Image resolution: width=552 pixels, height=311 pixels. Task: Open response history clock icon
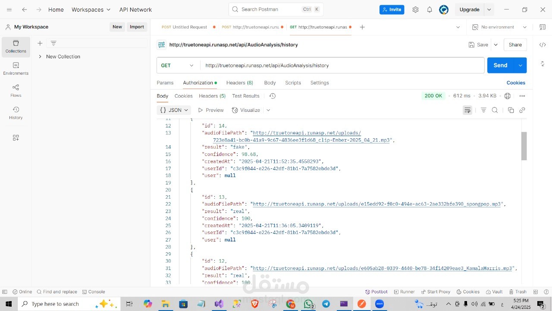pyautogui.click(x=272, y=96)
